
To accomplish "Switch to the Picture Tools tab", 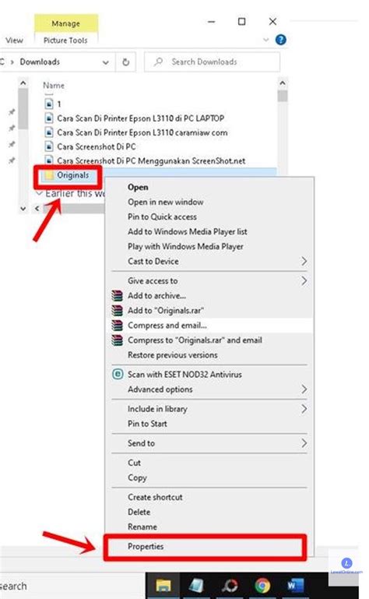I will pyautogui.click(x=65, y=40).
